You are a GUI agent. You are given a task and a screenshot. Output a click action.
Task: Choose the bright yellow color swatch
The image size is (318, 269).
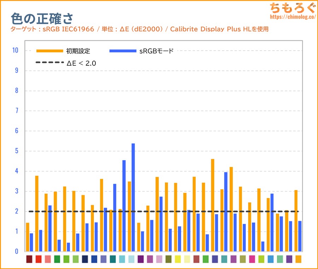pos(178,259)
